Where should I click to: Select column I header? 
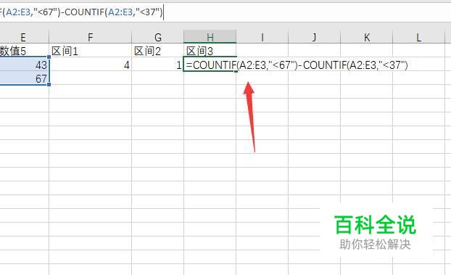point(262,37)
